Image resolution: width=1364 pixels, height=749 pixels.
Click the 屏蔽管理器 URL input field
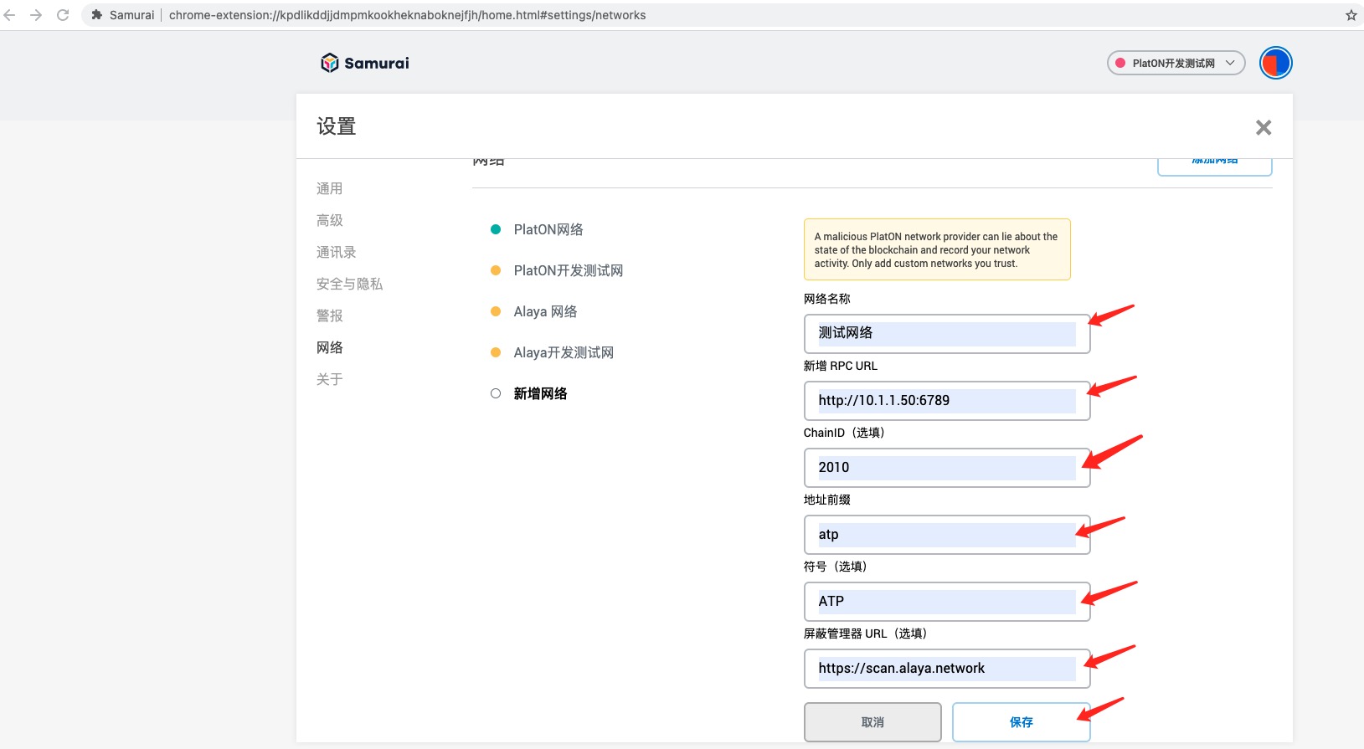tap(947, 668)
